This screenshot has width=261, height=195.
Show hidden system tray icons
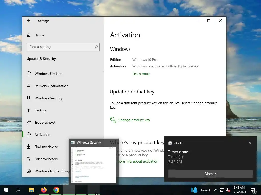[x=216, y=190]
